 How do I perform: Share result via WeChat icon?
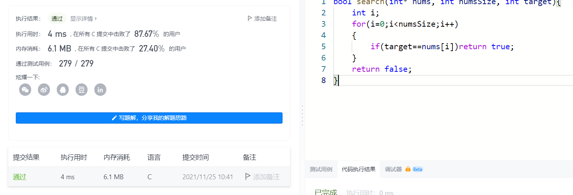pyautogui.click(x=25, y=89)
